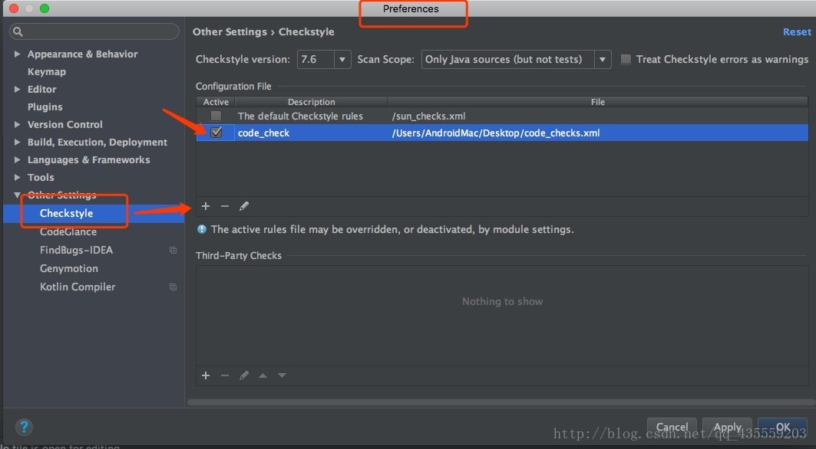
Task: Edit the selected configuration file
Action: 243,206
